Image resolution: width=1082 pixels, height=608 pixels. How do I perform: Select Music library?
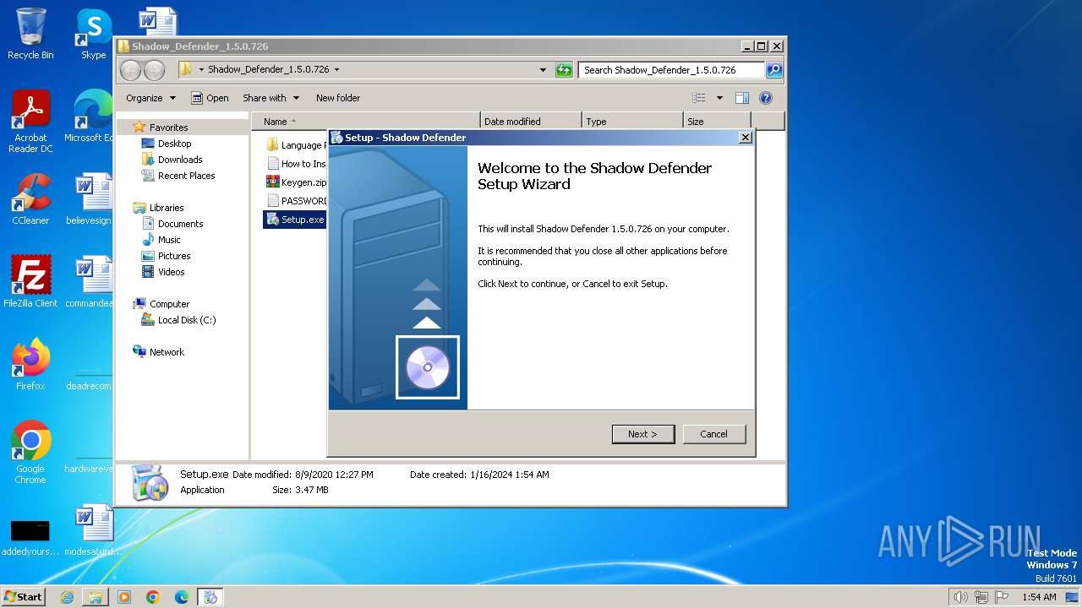(x=169, y=240)
